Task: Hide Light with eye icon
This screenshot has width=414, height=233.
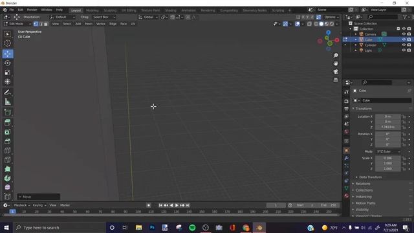Action: click(x=404, y=50)
